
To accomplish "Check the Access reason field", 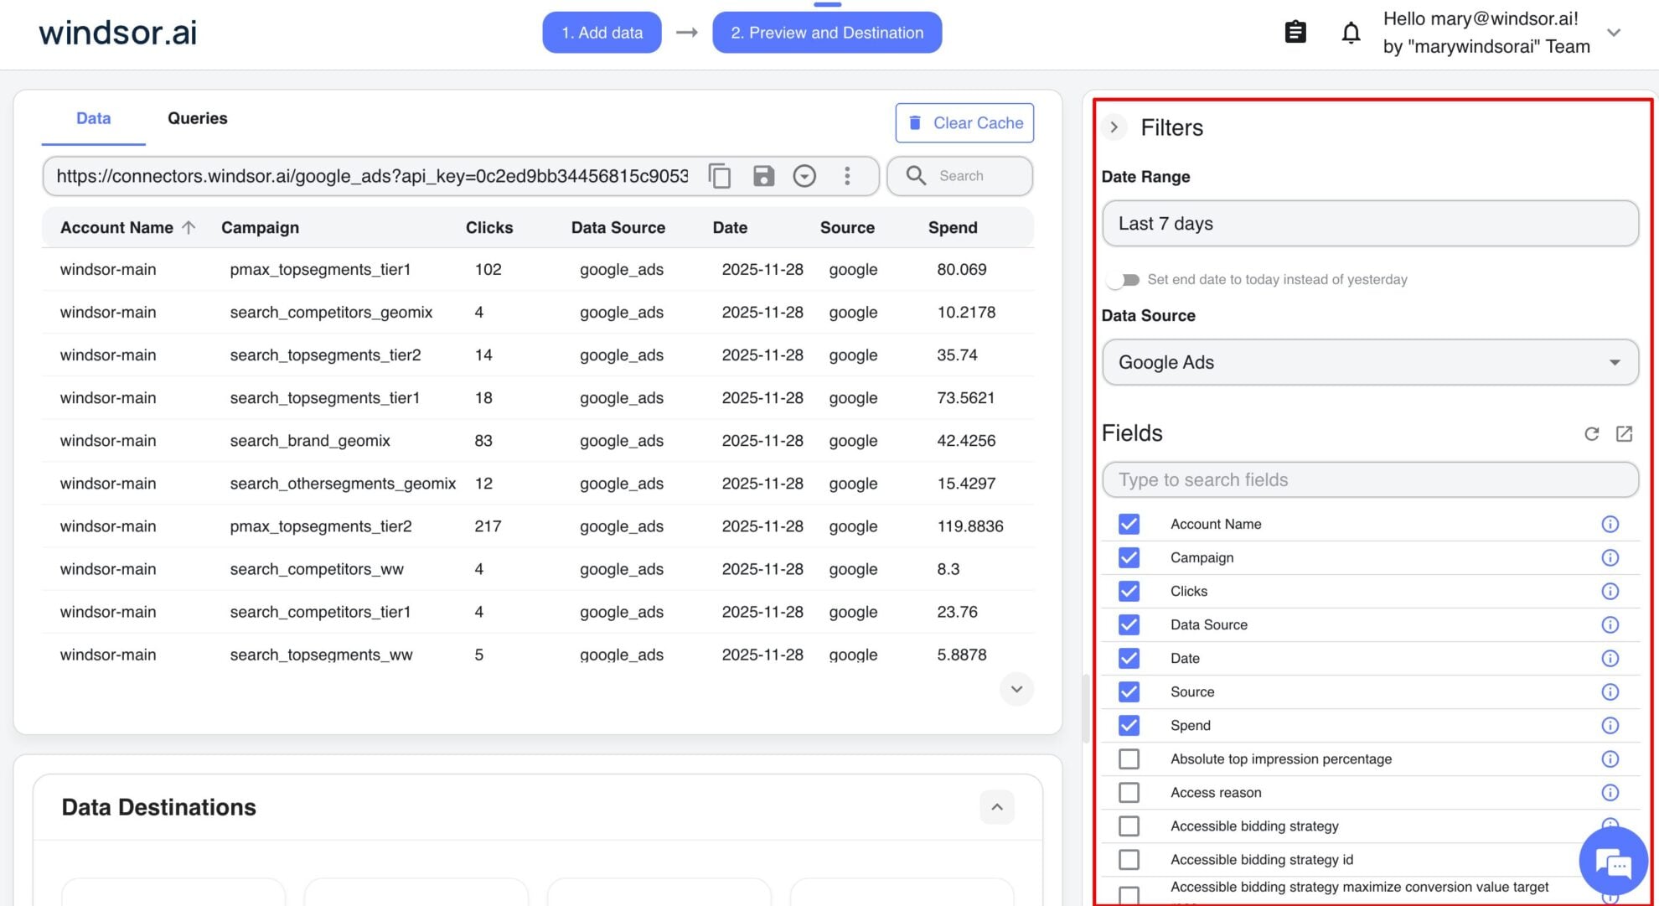I will [1129, 792].
